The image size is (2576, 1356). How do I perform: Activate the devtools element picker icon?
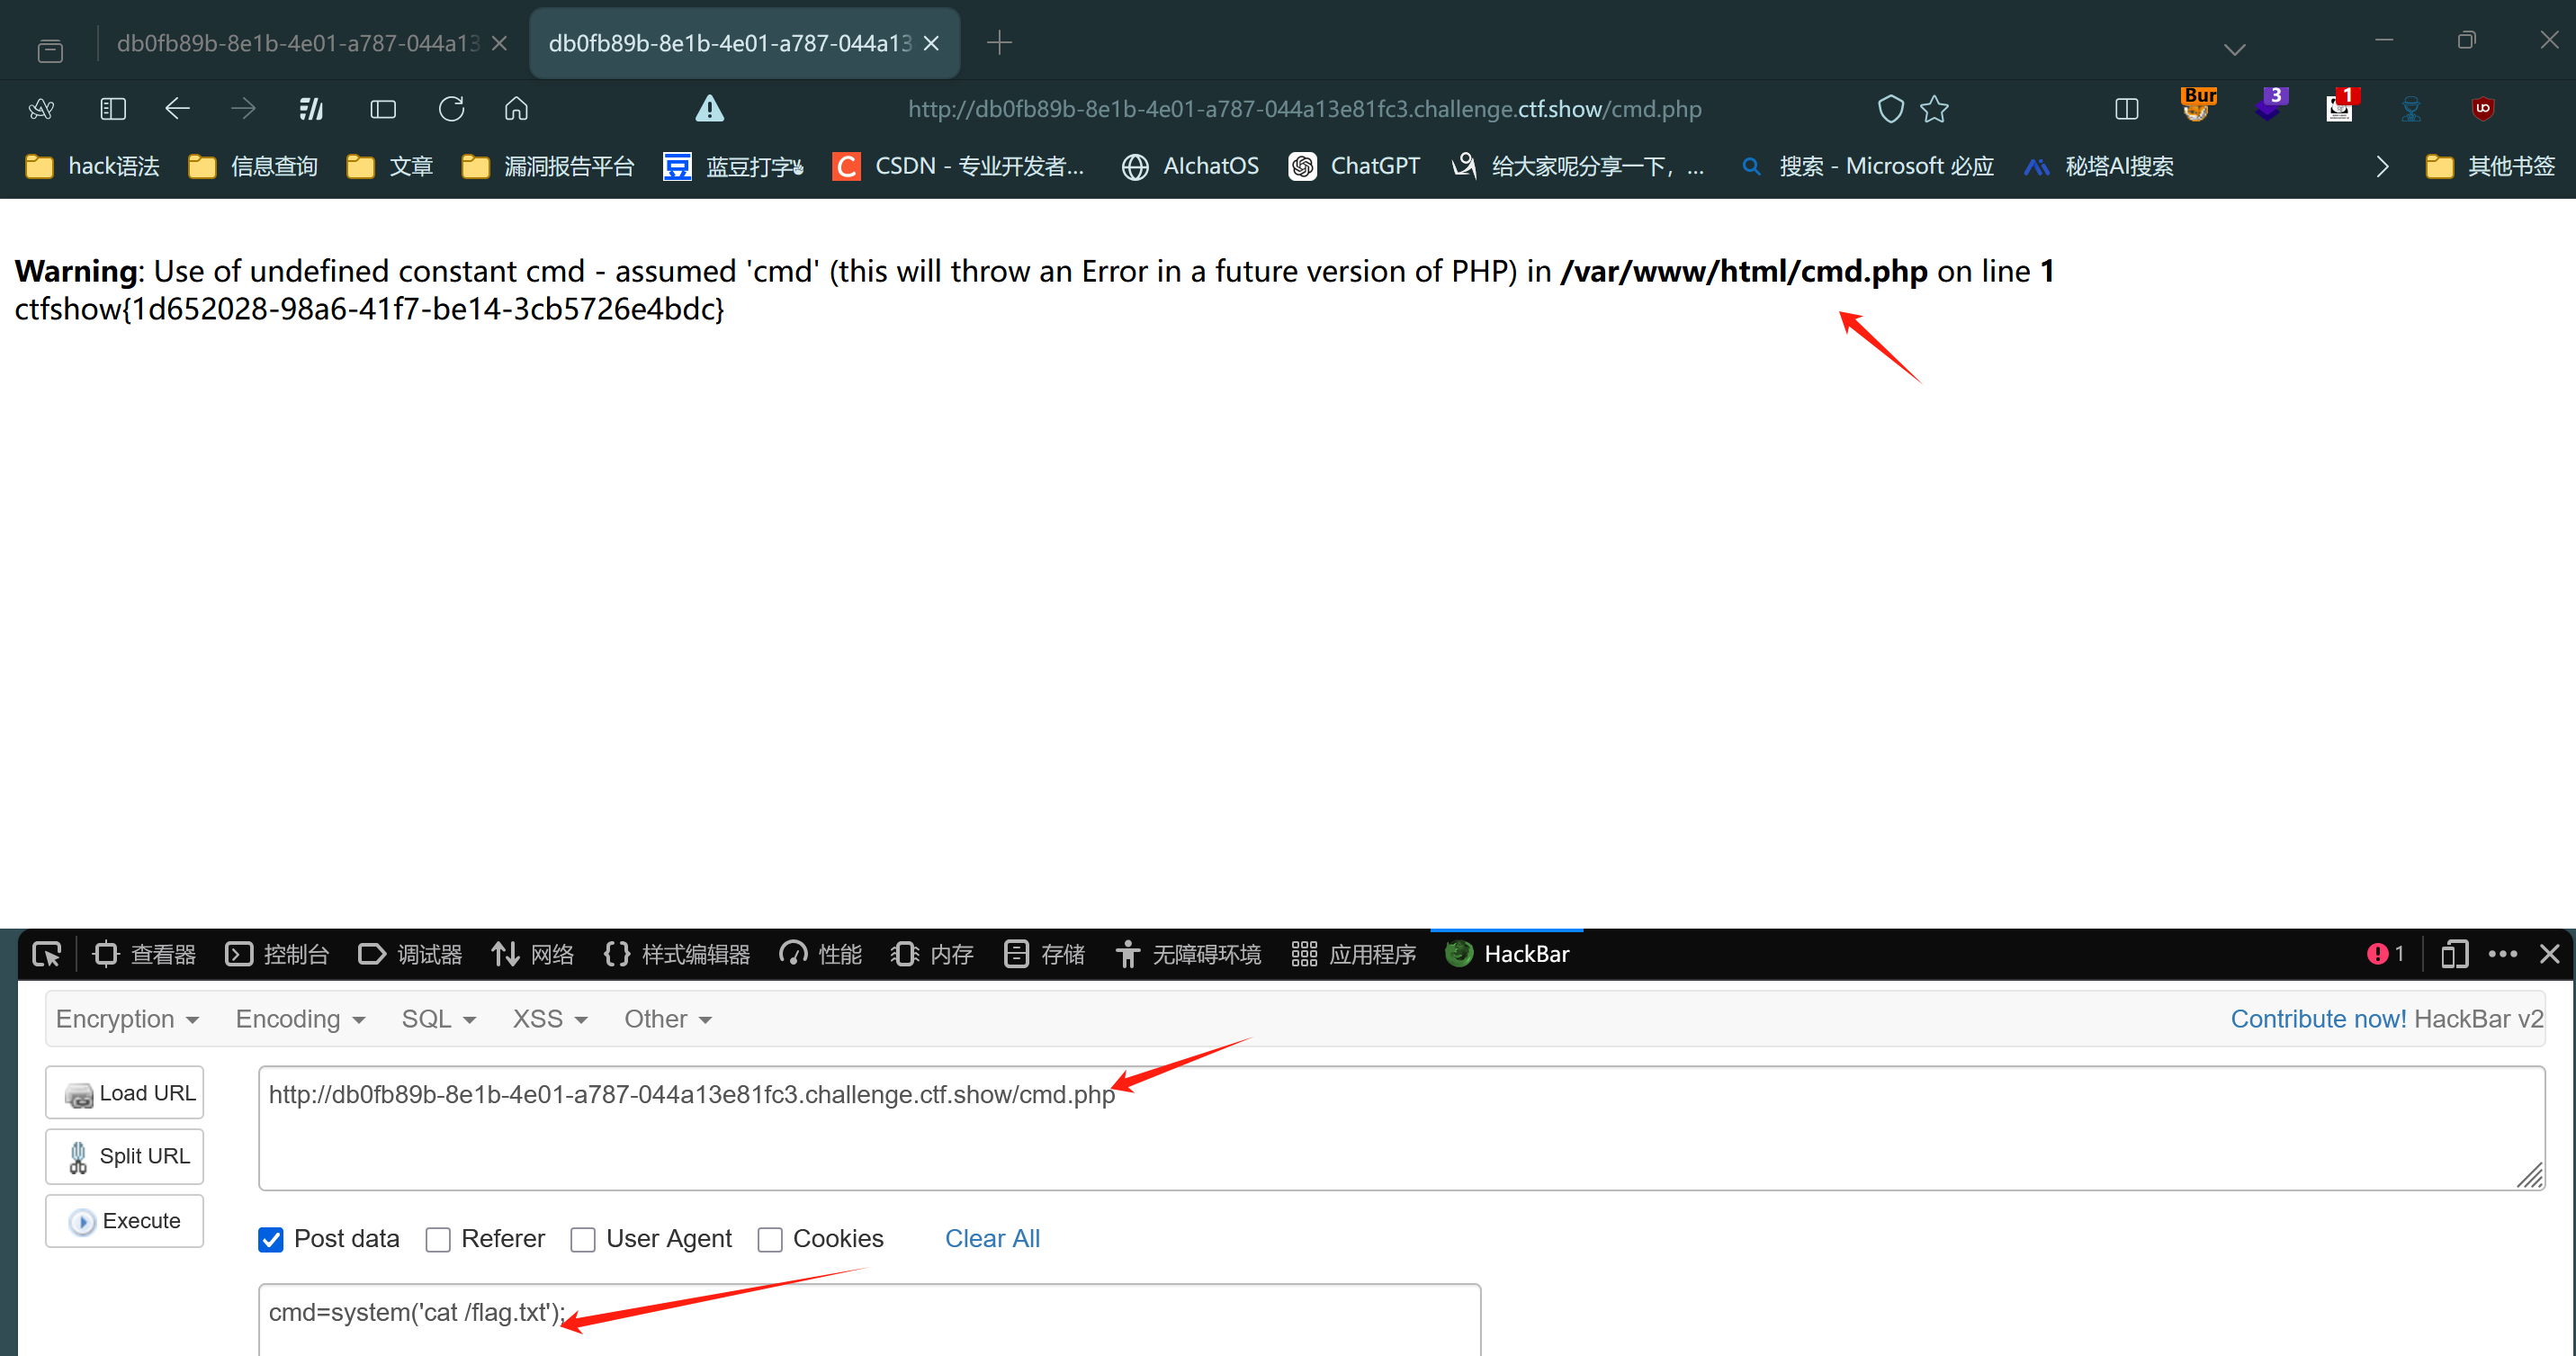click(x=46, y=954)
